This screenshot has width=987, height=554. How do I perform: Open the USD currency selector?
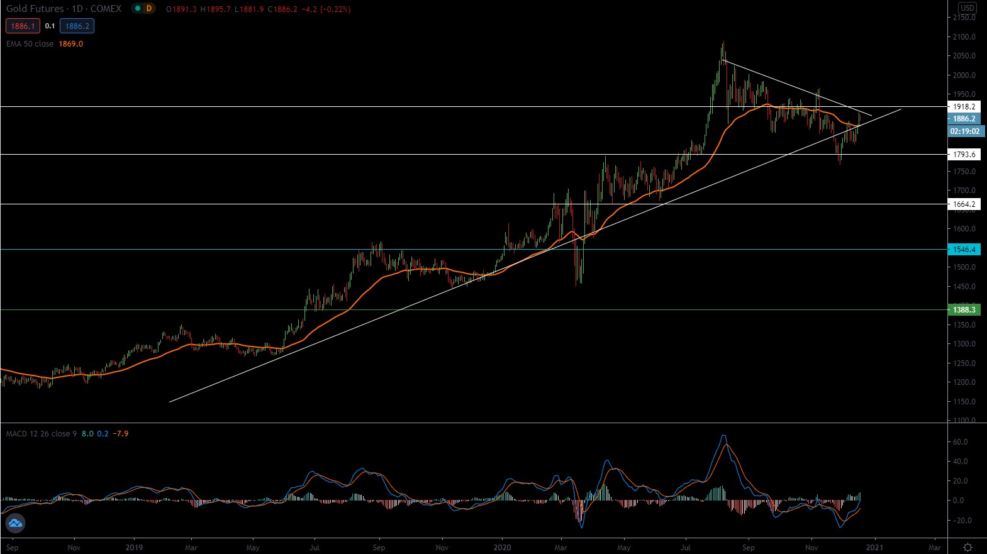point(967,8)
